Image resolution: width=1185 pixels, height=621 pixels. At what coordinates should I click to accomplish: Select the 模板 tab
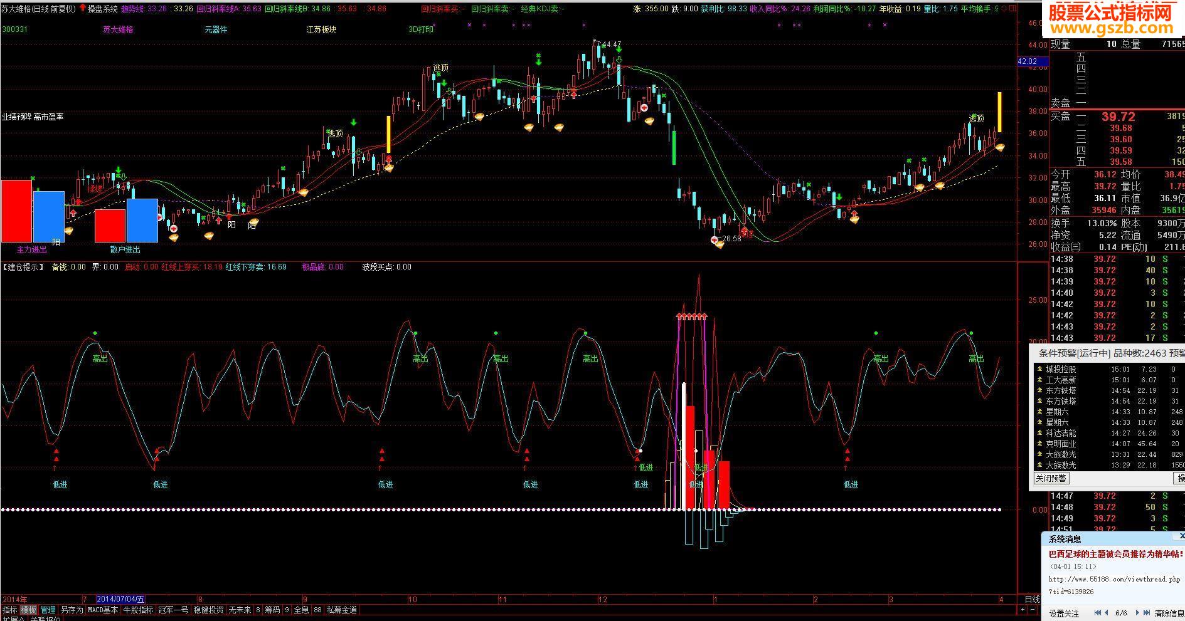click(x=29, y=610)
